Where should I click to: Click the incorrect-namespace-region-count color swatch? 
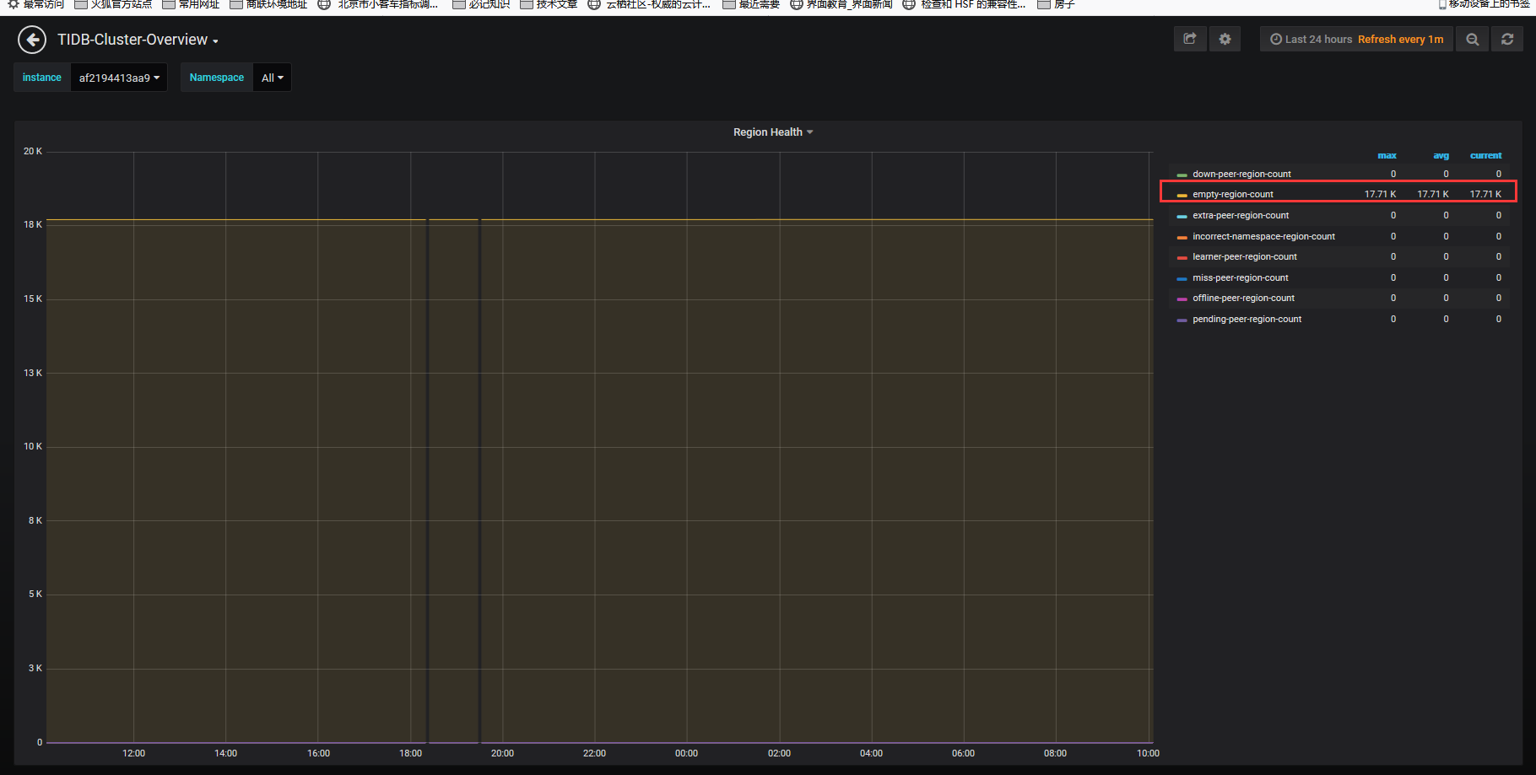pos(1182,237)
